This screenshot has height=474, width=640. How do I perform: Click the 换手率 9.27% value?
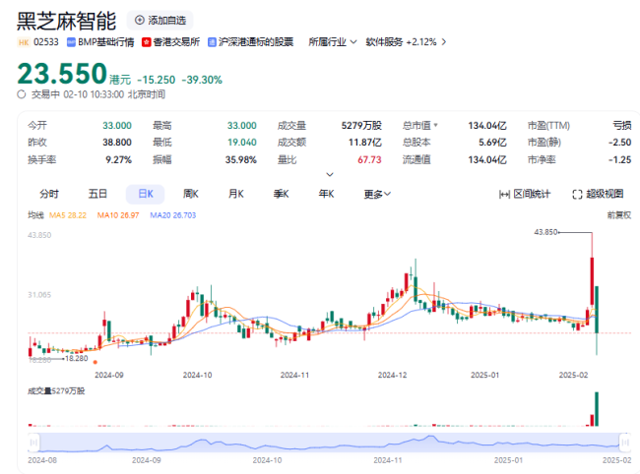click(118, 159)
